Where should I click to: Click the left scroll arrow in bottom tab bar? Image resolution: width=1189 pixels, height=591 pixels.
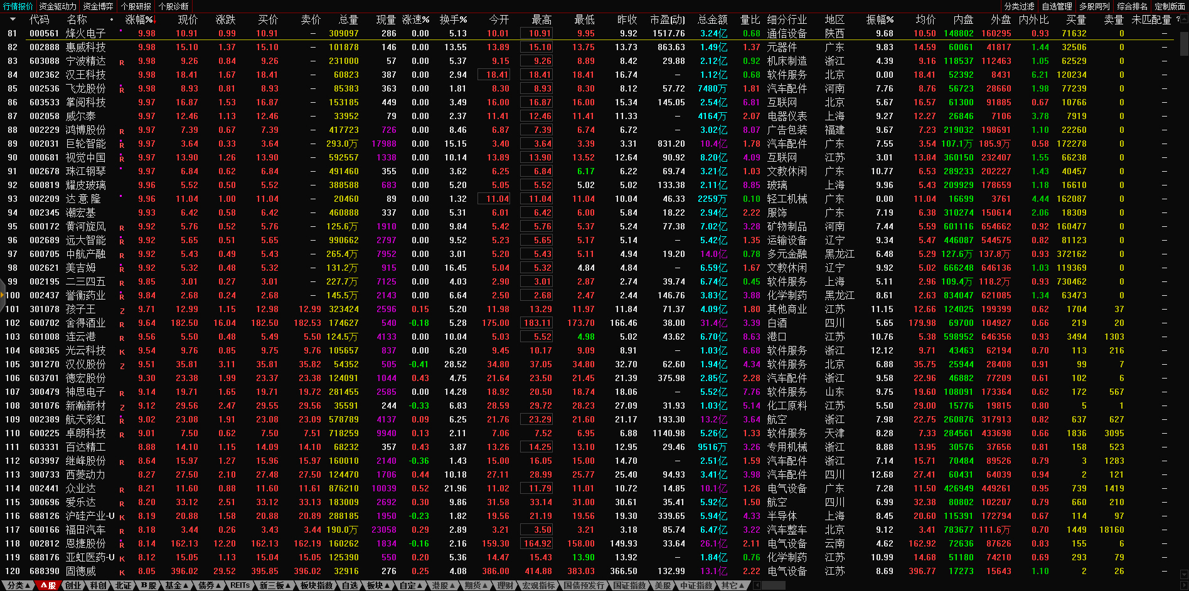(x=757, y=585)
